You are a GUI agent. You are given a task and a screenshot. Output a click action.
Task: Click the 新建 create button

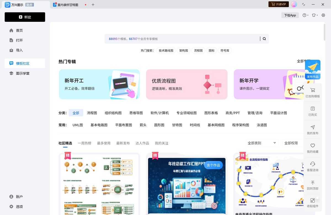pos(25,17)
